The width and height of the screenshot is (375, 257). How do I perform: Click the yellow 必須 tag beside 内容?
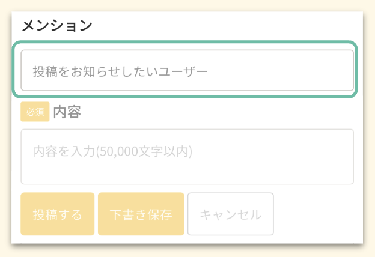pyautogui.click(x=35, y=112)
